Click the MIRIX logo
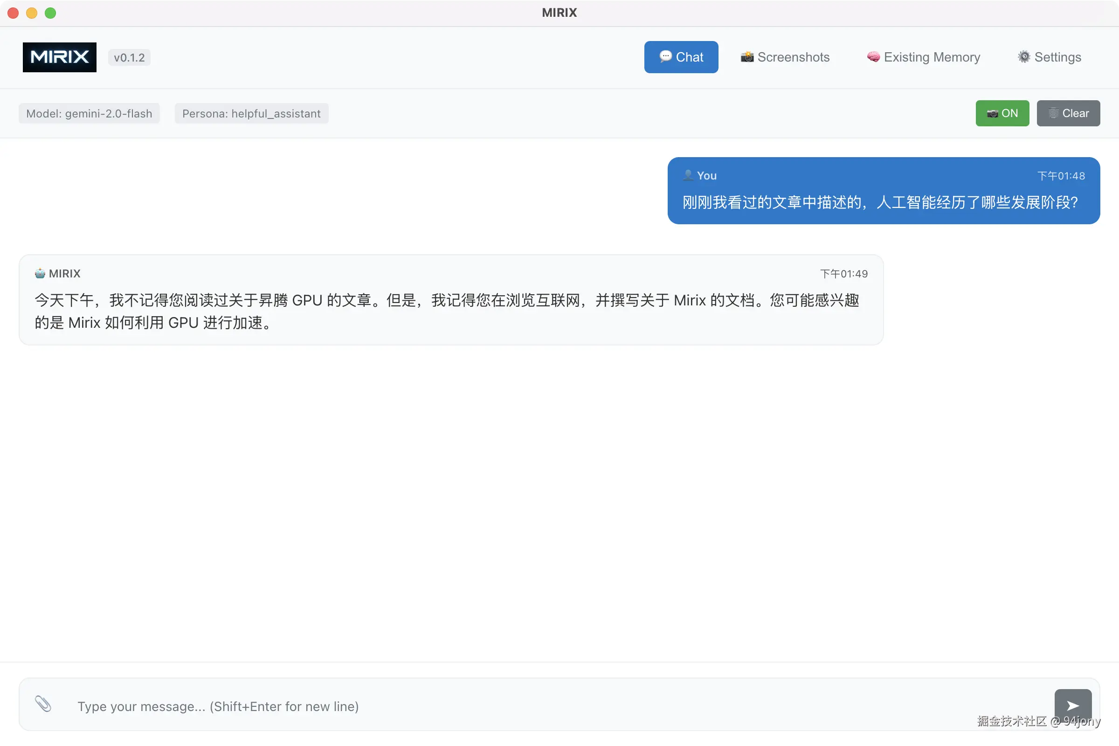Image resolution: width=1119 pixels, height=746 pixels. click(x=60, y=57)
